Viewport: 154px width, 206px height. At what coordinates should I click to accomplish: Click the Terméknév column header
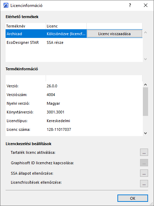pyautogui.click(x=26, y=26)
